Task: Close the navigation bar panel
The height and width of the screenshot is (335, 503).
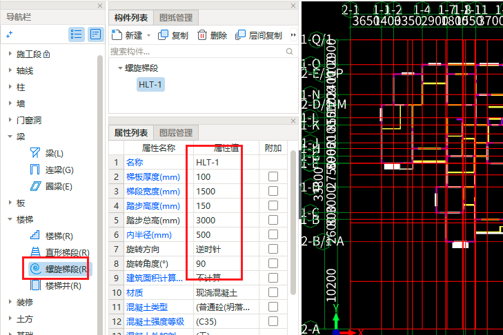Action: pyautogui.click(x=100, y=6)
